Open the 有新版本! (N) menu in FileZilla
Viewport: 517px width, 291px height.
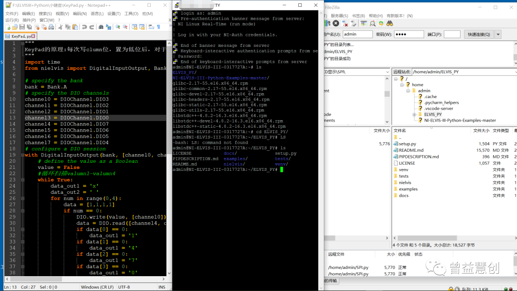click(x=400, y=16)
